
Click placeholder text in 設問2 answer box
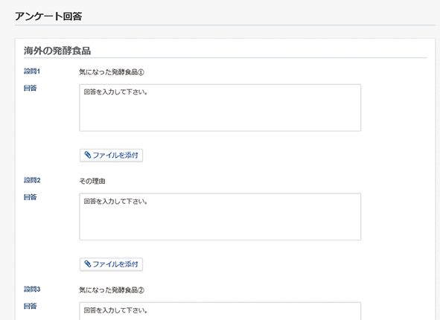click(x=115, y=202)
